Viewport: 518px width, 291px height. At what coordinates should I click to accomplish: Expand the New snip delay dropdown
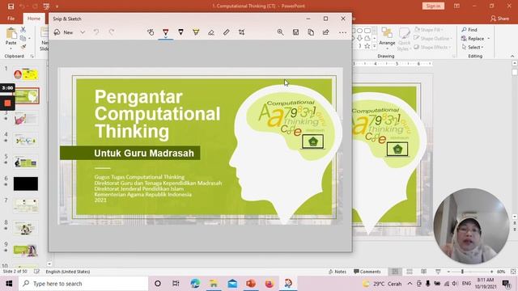pyautogui.click(x=83, y=32)
